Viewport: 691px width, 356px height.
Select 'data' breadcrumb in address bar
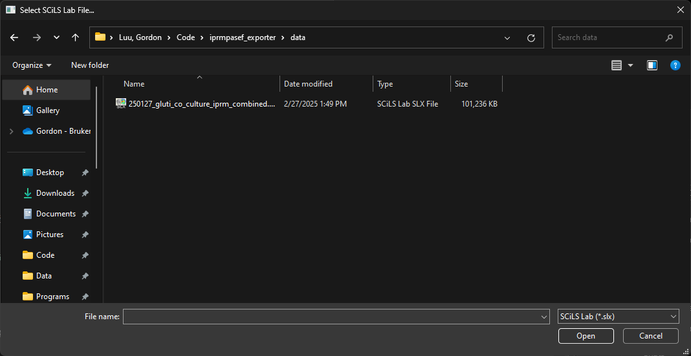coord(298,37)
